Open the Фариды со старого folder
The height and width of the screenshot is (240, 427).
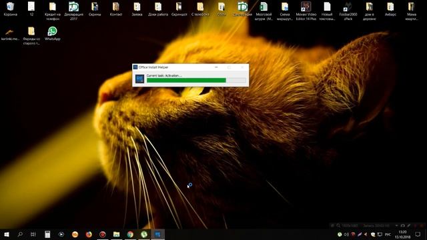[31, 35]
